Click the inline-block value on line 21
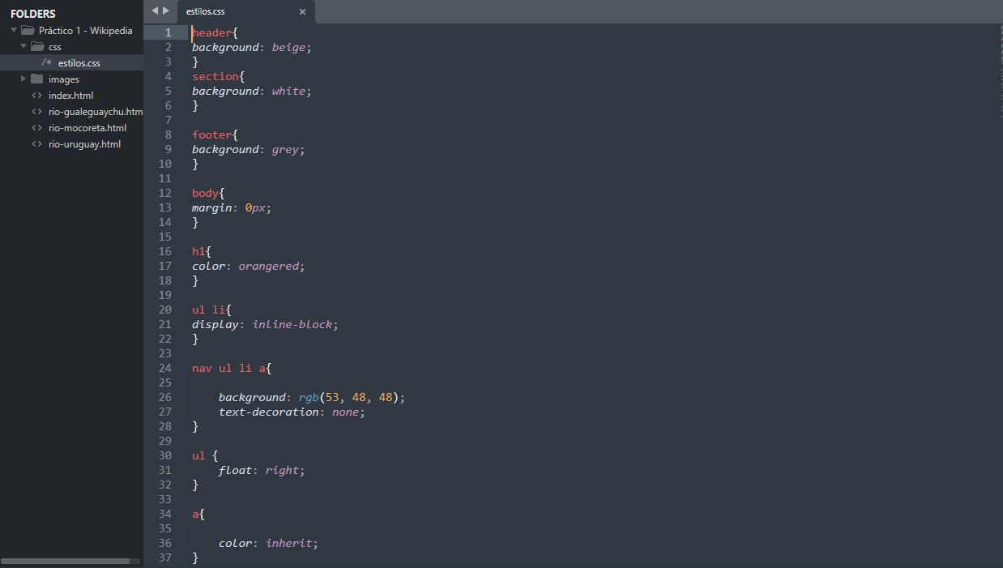The width and height of the screenshot is (1003, 568). pos(292,324)
